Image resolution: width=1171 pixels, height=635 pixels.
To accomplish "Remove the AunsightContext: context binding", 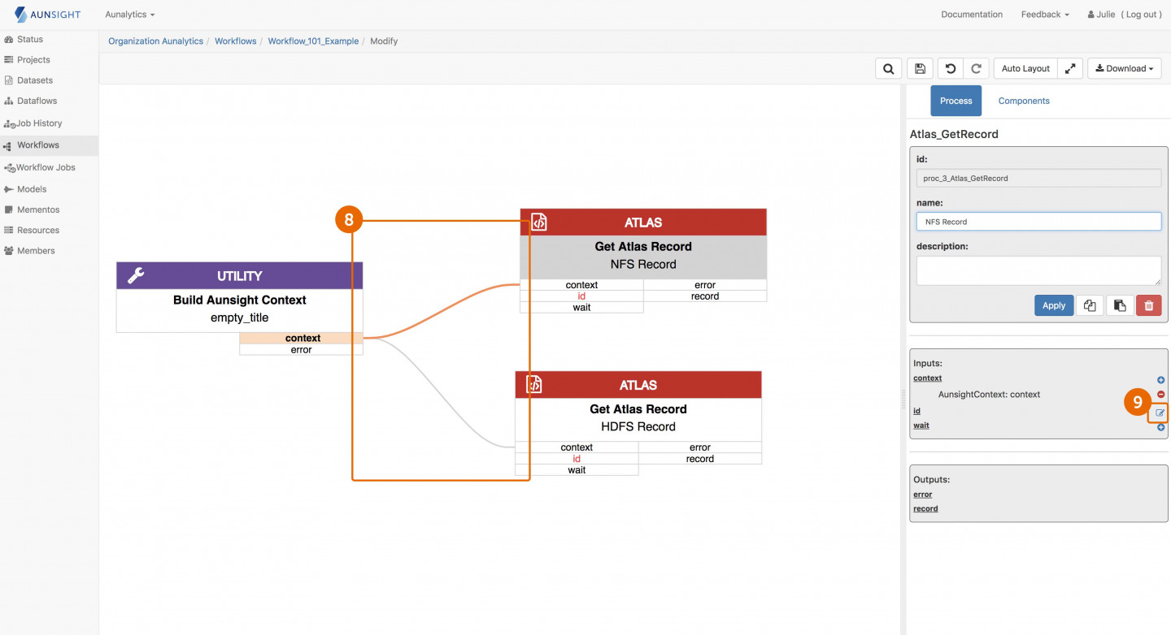I will [1160, 394].
